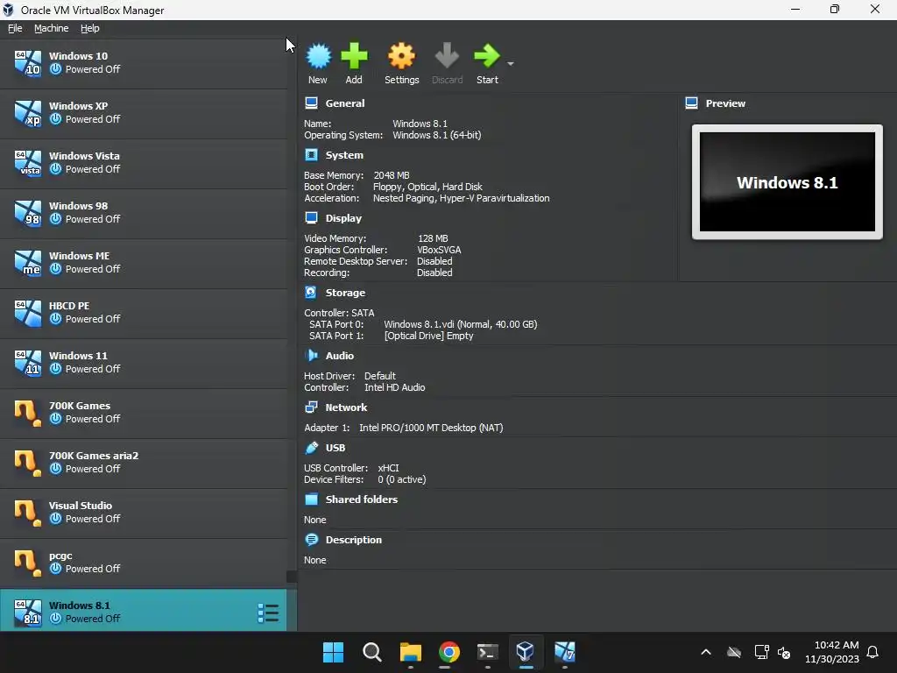Click the VM list vertical scrollbar thumb

[x=292, y=577]
